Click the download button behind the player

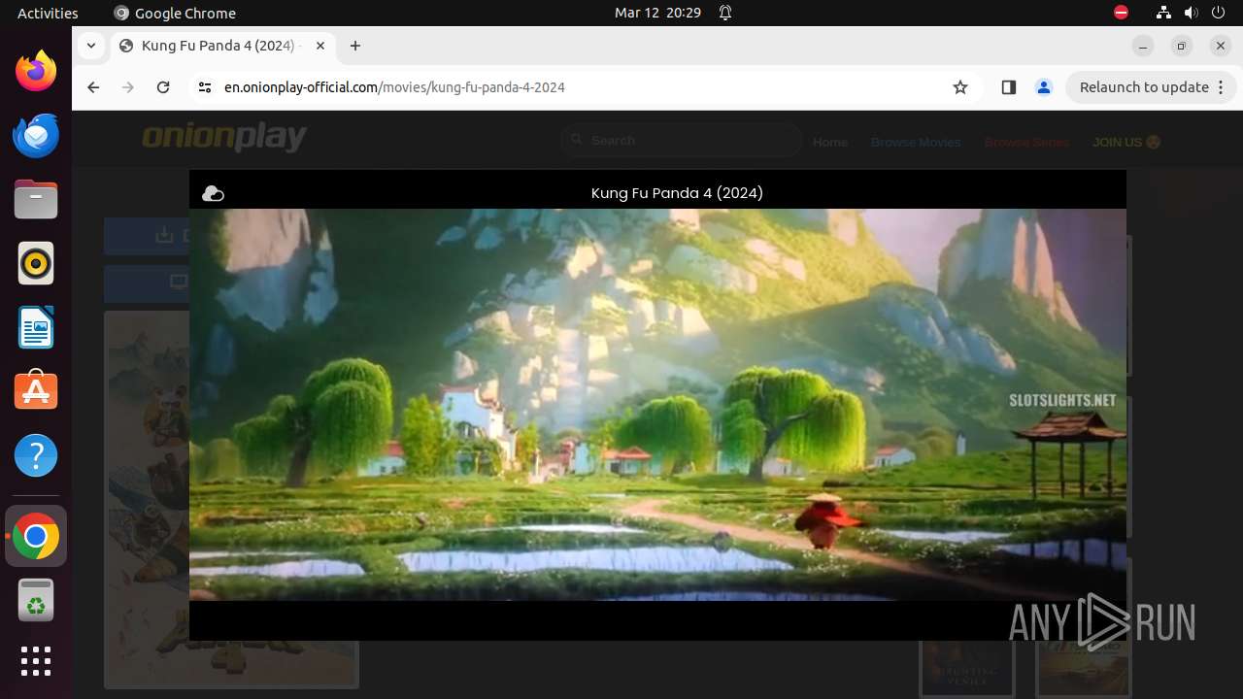point(147,235)
